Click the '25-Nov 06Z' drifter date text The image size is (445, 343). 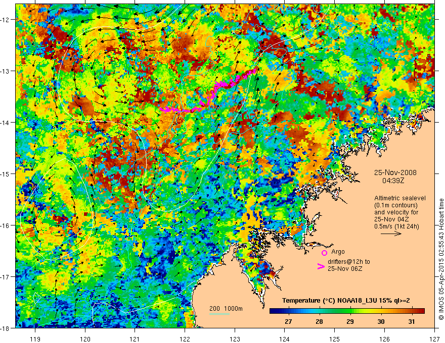tap(345, 268)
